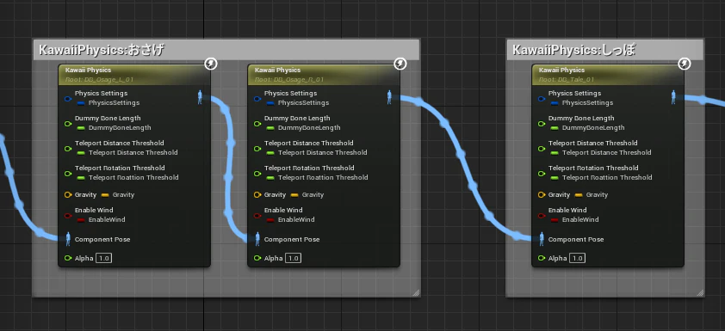The height and width of the screenshot is (331, 725).
Task: Click output pose pin on DB_Tale_01 node
Action: click(673, 97)
